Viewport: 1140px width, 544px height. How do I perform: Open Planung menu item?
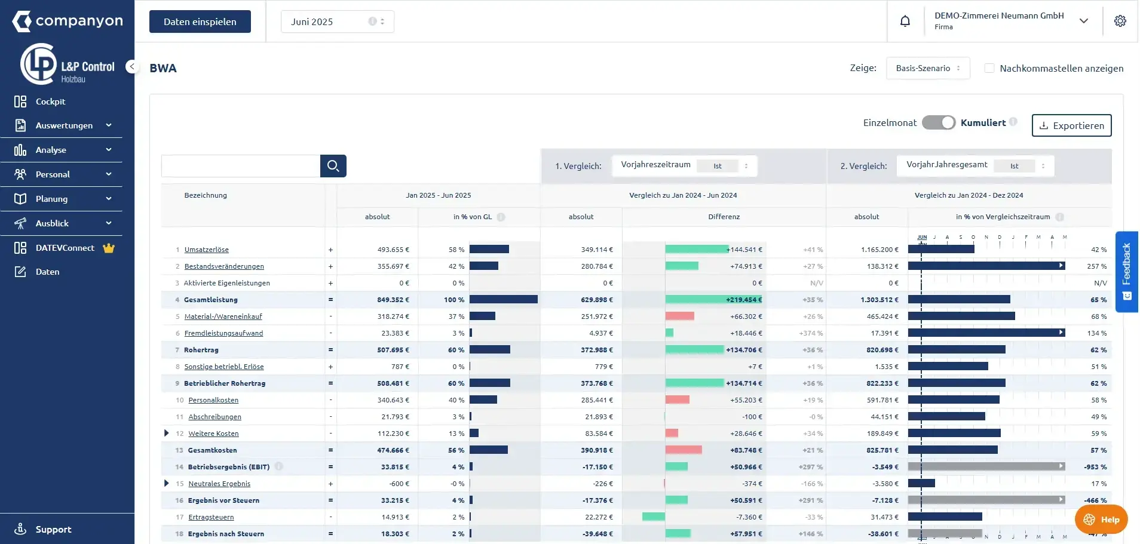[51, 199]
